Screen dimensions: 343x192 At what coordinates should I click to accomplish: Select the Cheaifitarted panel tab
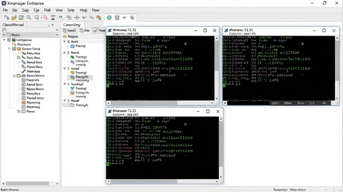[13, 25]
